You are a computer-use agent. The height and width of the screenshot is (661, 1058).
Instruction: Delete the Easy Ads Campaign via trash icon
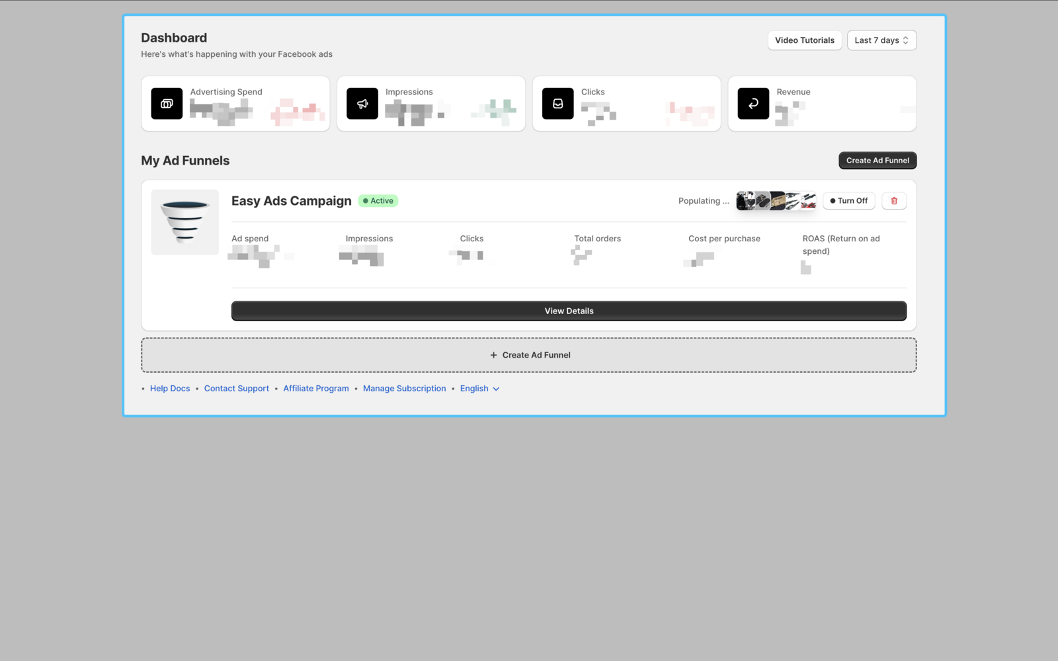click(x=894, y=200)
